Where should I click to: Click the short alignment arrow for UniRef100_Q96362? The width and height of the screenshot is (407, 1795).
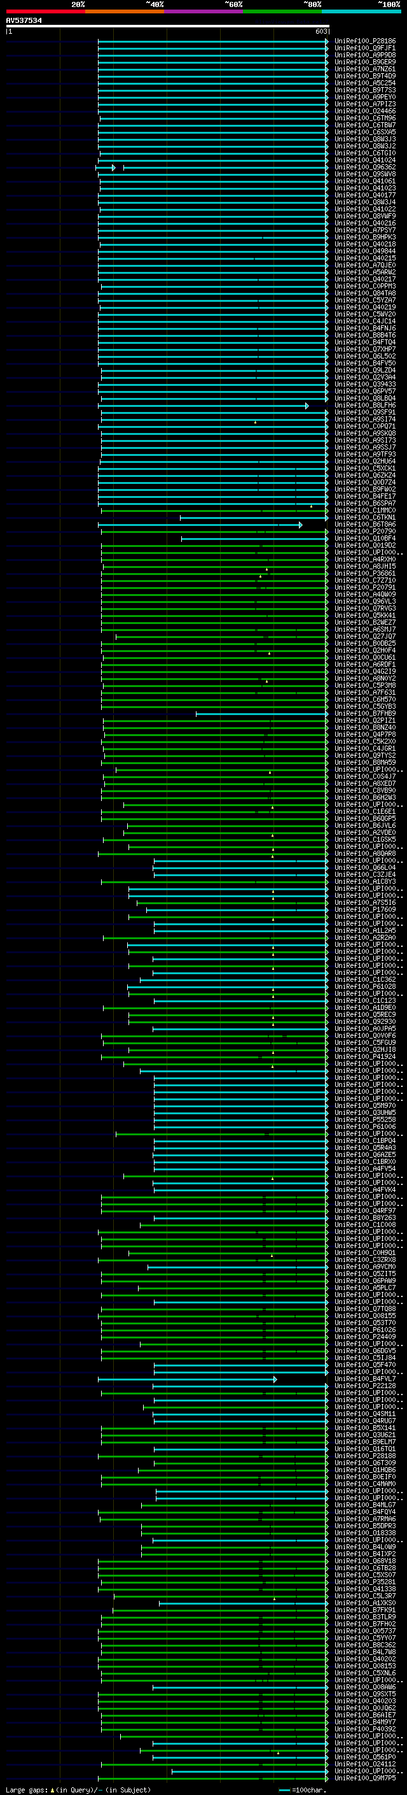[106, 168]
